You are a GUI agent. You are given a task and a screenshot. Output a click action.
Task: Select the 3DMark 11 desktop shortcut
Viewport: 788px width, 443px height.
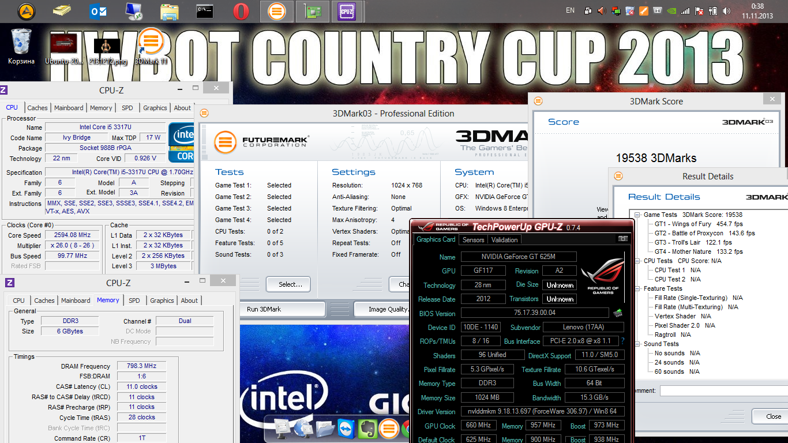pyautogui.click(x=151, y=46)
